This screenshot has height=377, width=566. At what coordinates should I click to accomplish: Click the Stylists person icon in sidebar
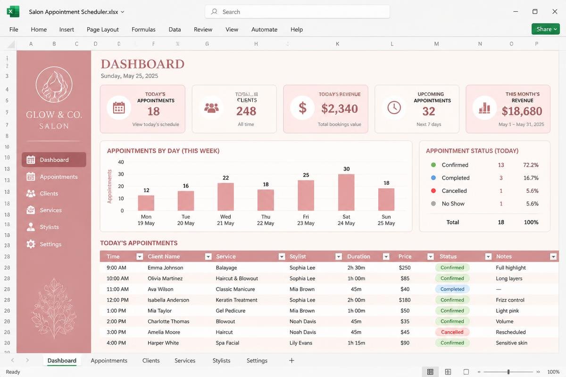[x=31, y=227]
